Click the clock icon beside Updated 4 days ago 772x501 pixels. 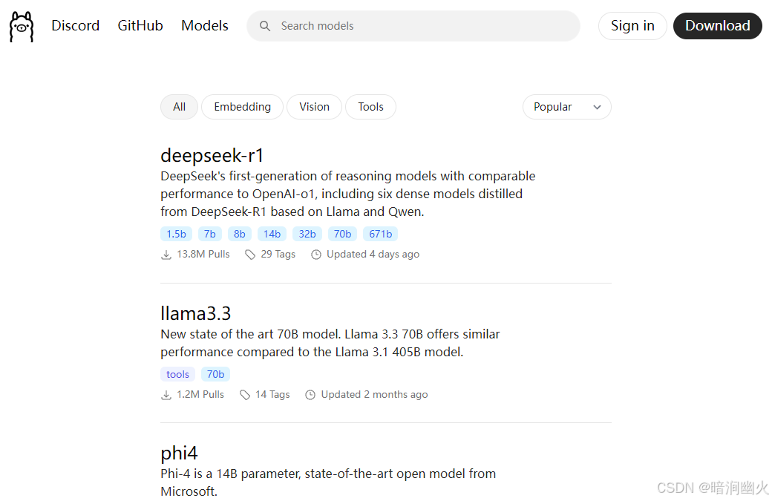coord(316,254)
